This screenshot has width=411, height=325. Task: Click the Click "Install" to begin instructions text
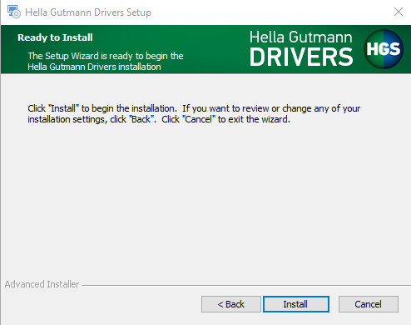(194, 114)
